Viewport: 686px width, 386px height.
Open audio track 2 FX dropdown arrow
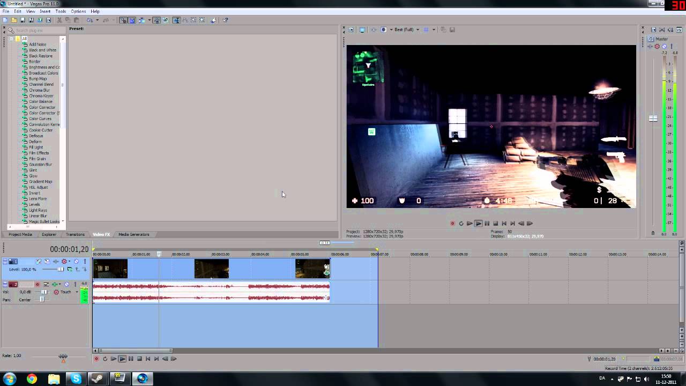60,284
